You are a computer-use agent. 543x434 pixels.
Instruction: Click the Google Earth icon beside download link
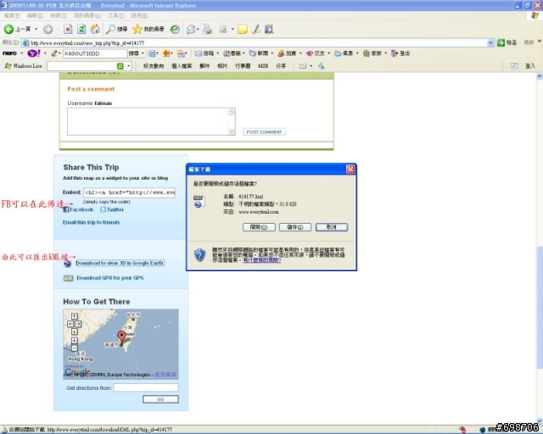pos(68,264)
